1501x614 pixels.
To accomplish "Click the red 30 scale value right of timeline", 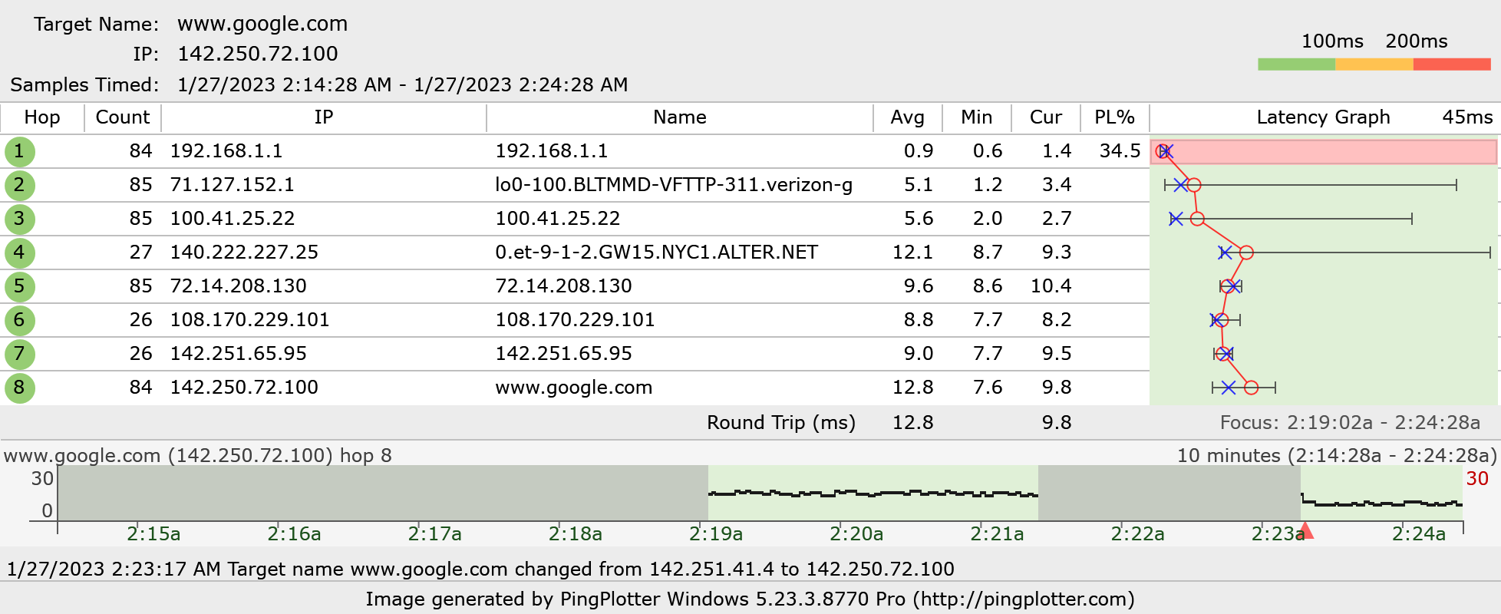I will (x=1477, y=479).
